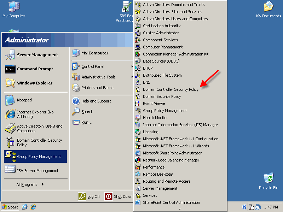
Task: Click the Licensing icon
Action: (x=138, y=132)
